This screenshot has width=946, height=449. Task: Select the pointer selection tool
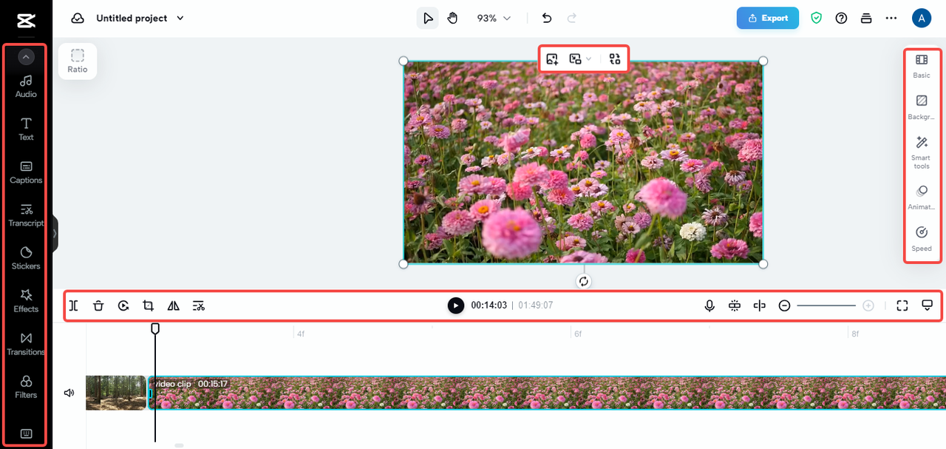428,18
